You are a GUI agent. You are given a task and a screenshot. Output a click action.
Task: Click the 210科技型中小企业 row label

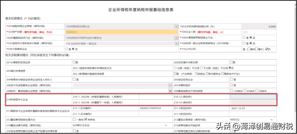pyautogui.click(x=17, y=100)
